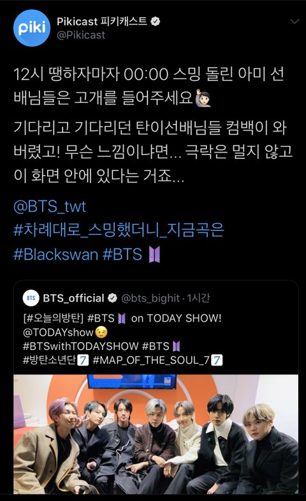Open the #MAP_OF_THE_SOUL_7 hashtag

point(151,360)
